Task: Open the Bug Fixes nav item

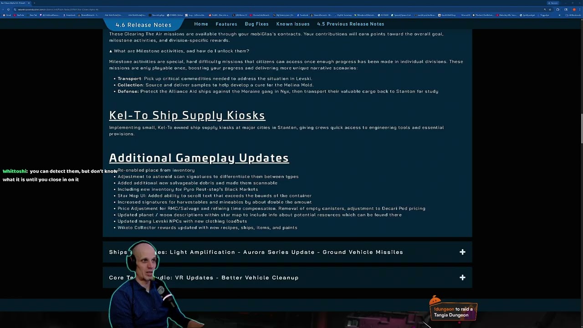Action: point(256,24)
